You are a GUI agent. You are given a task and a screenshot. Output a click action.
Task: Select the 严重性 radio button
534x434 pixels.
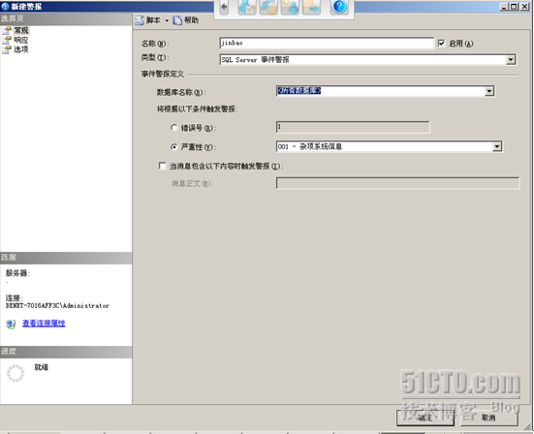[174, 146]
